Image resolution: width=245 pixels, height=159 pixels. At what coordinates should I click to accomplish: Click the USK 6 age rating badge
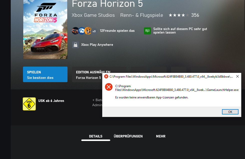point(29,104)
